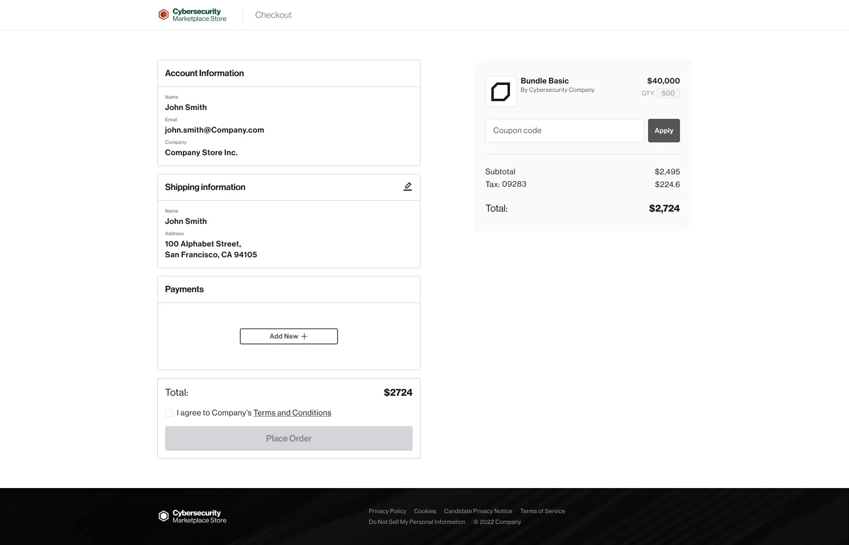Open the Candidate Privacy Notice link

tap(478, 511)
